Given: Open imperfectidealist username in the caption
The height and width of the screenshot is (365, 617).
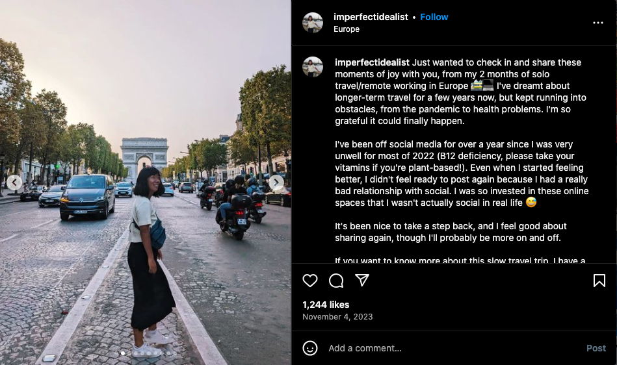Looking at the screenshot, I should (x=373, y=62).
